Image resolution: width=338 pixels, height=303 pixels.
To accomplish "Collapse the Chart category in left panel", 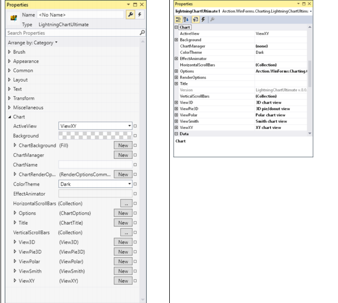I will [x=9, y=117].
